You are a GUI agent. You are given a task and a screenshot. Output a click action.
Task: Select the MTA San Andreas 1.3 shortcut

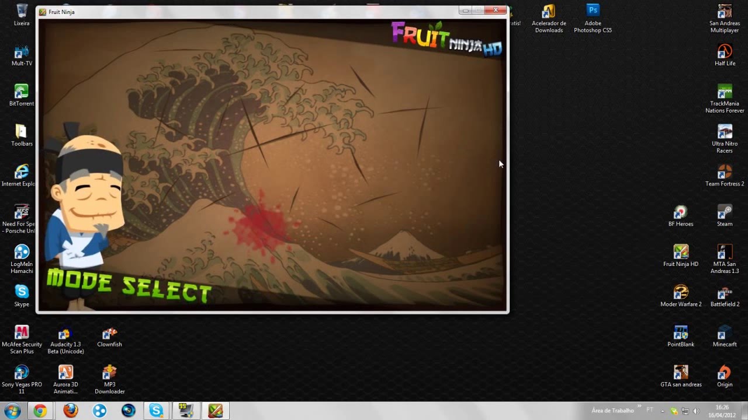click(725, 260)
